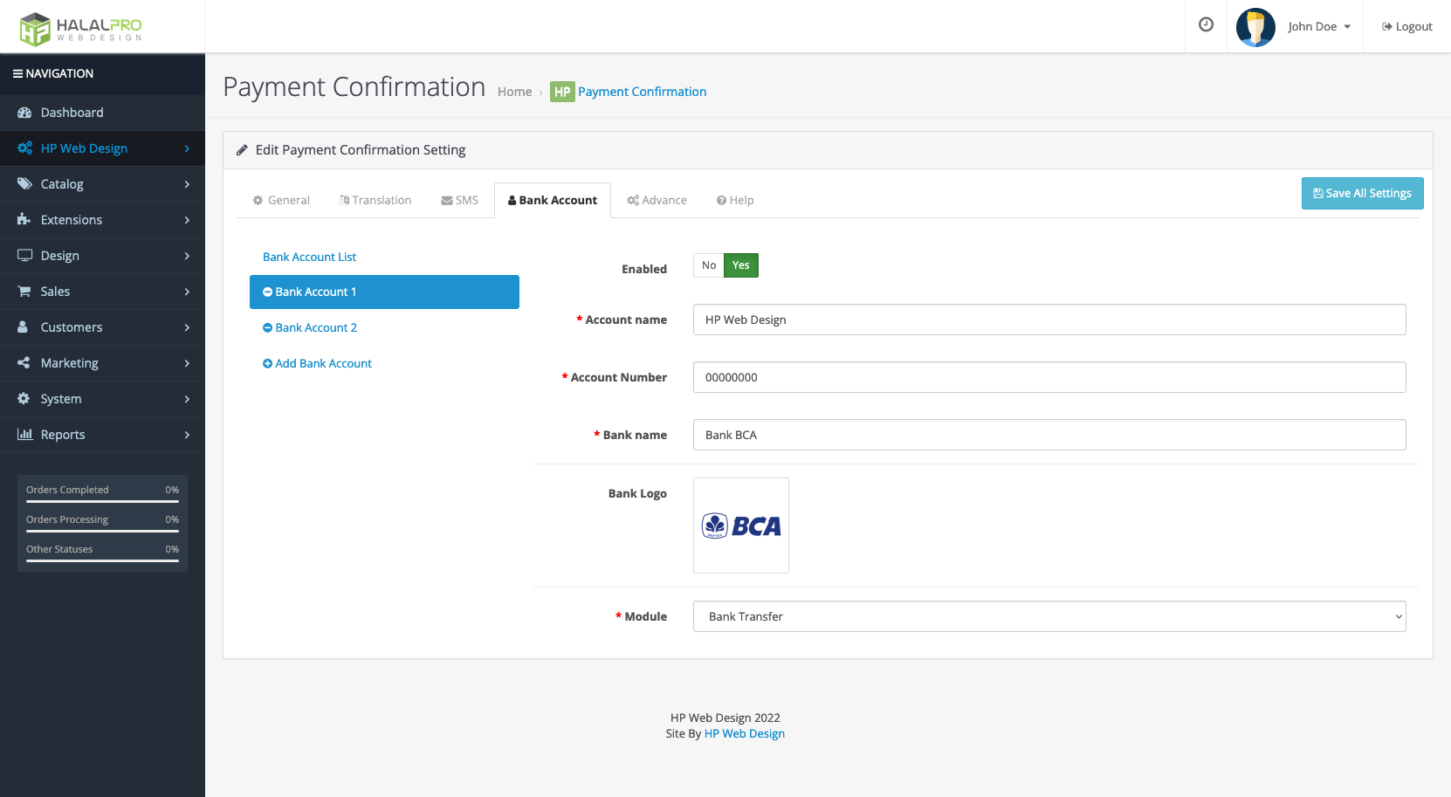Click the minus icon for Bank Account 2
1451x797 pixels.
(268, 328)
